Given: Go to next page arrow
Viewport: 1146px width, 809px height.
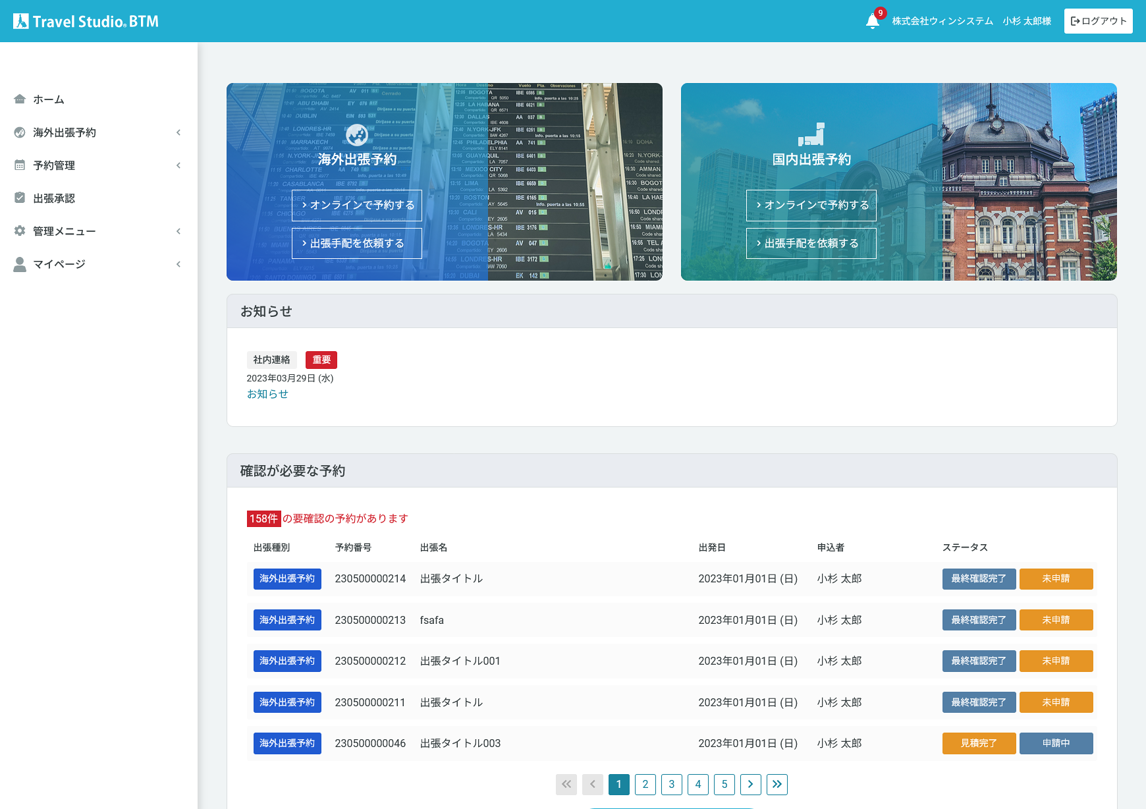Looking at the screenshot, I should [x=751, y=784].
